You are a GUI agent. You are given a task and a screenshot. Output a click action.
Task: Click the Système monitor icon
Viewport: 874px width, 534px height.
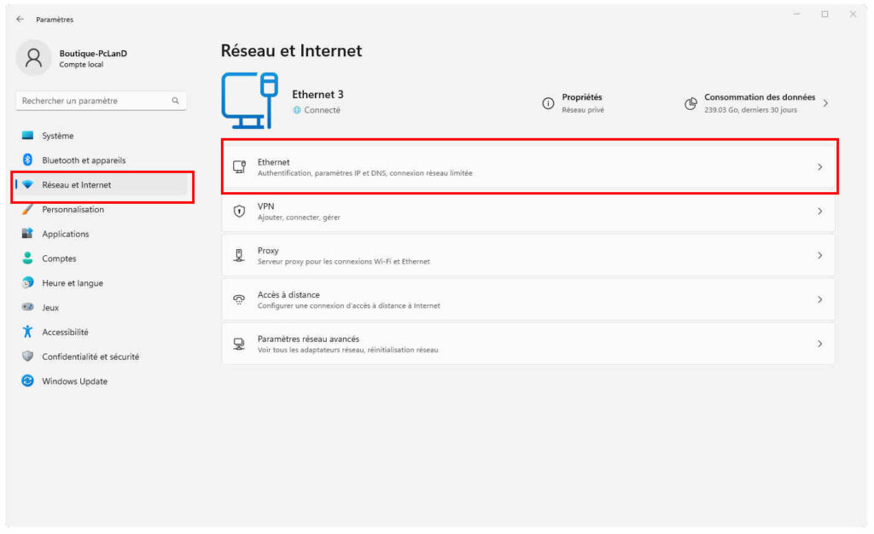click(27, 136)
